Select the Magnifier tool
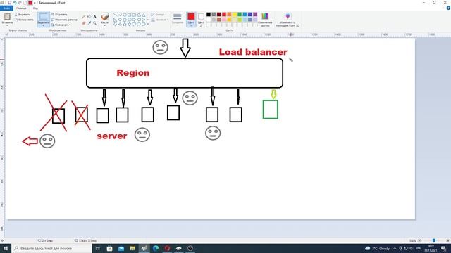451x253 pixels. pyautogui.click(x=94, y=23)
